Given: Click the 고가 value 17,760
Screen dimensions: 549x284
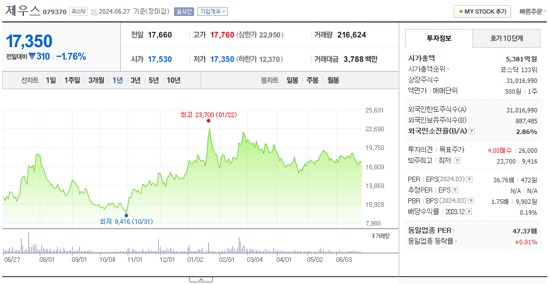Looking at the screenshot, I should click(x=222, y=35).
